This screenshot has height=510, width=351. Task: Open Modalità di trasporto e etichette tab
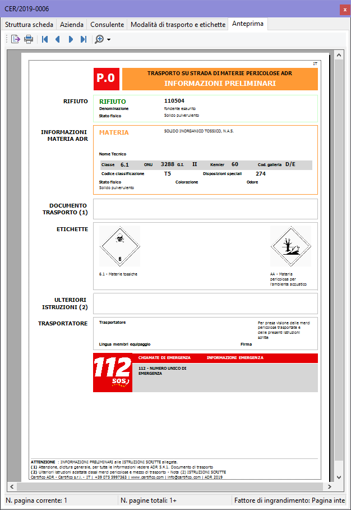(x=178, y=25)
